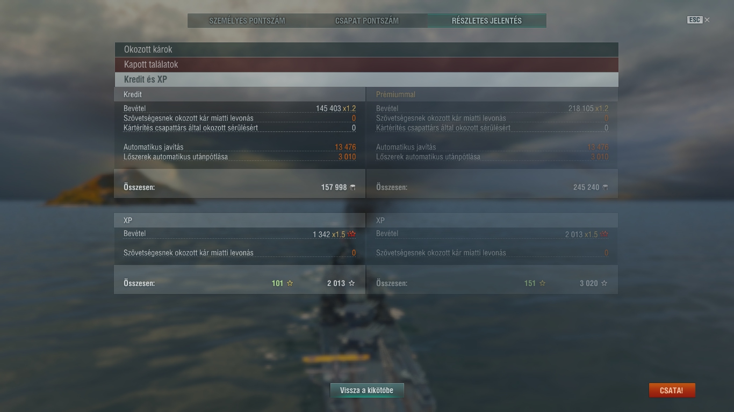
Task: Click the ESC key indicator
Action: [695, 20]
